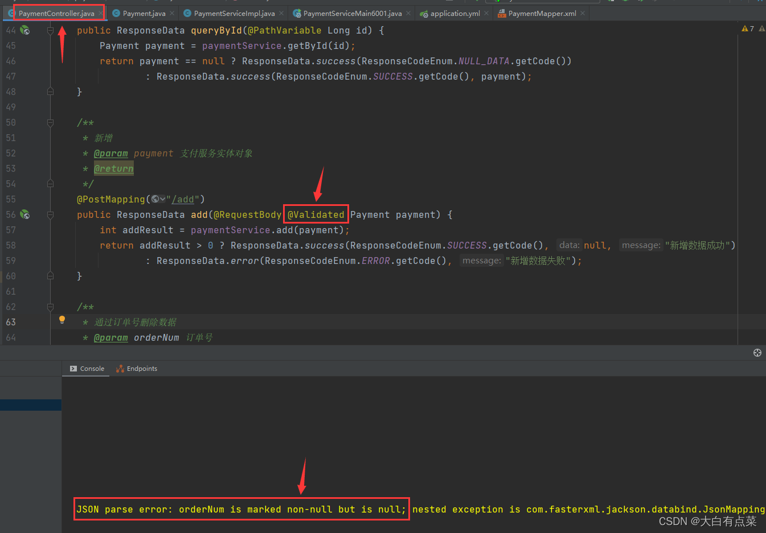Switch to the PaymentController.java tab
This screenshot has width=766, height=533.
[56, 13]
